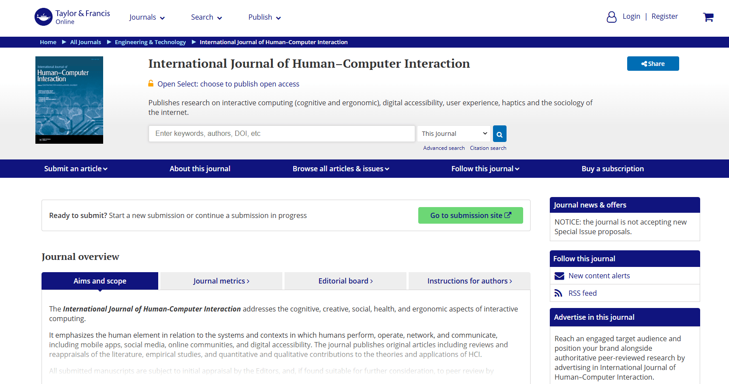Image resolution: width=729 pixels, height=384 pixels.
Task: Click the magnifier search button
Action: [500, 134]
